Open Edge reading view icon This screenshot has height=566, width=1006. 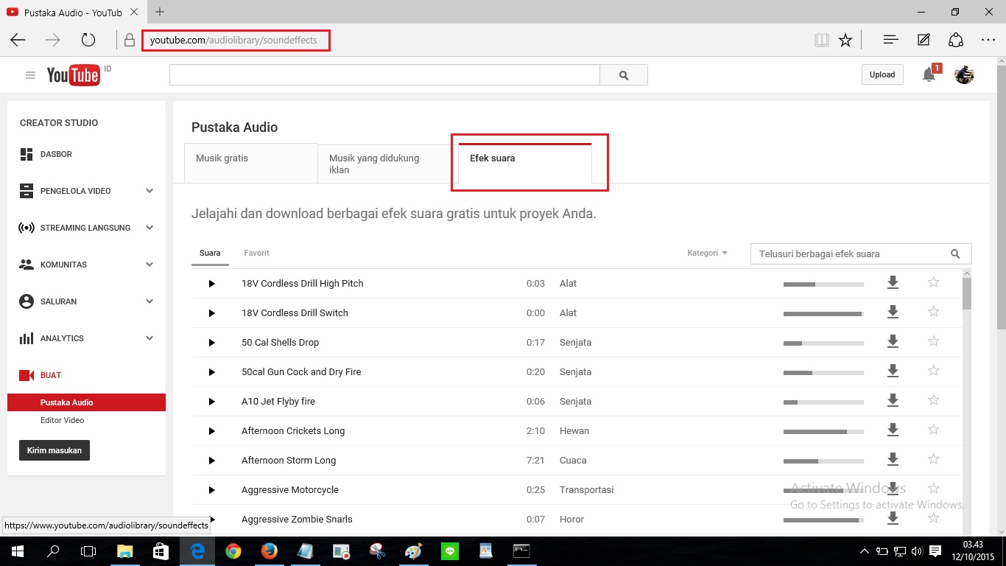coord(822,41)
